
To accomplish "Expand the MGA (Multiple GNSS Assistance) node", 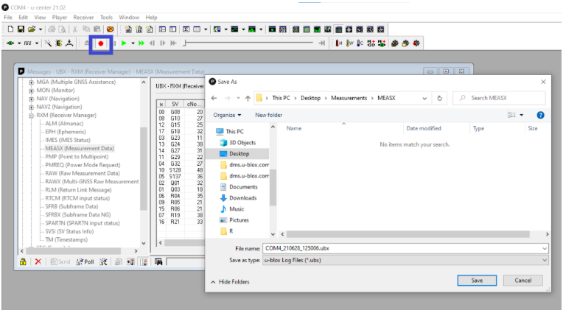I will [32, 82].
